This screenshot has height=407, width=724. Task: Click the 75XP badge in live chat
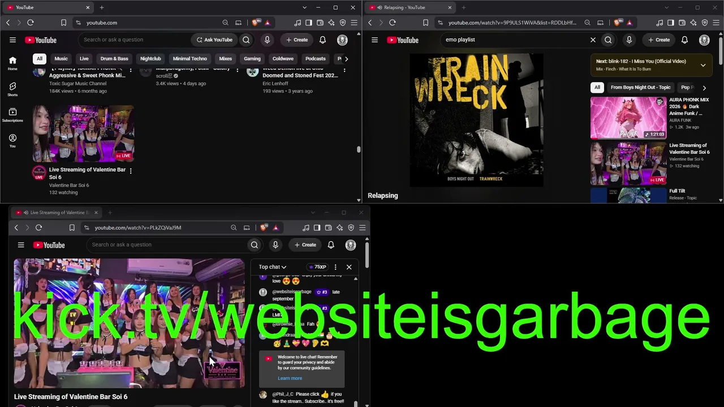pos(317,267)
